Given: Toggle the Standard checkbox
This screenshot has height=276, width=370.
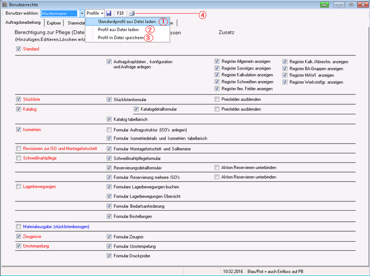Looking at the screenshot, I should click(19, 49).
